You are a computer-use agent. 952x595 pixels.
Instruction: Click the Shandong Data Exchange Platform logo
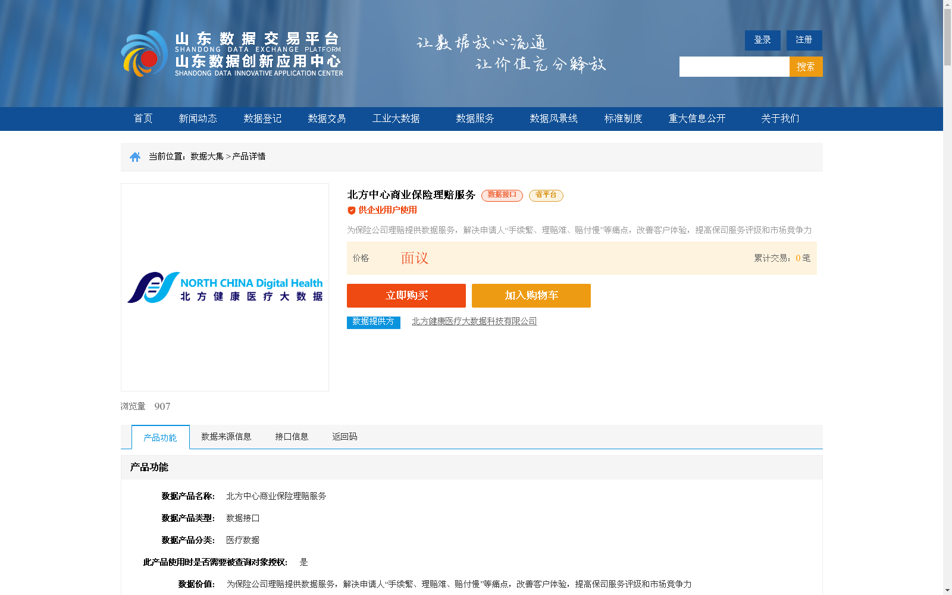pyautogui.click(x=232, y=54)
